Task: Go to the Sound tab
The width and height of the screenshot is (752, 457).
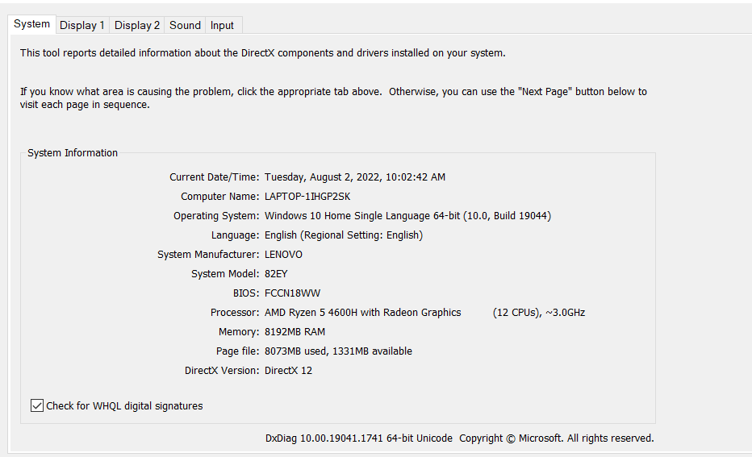Action: [x=185, y=25]
